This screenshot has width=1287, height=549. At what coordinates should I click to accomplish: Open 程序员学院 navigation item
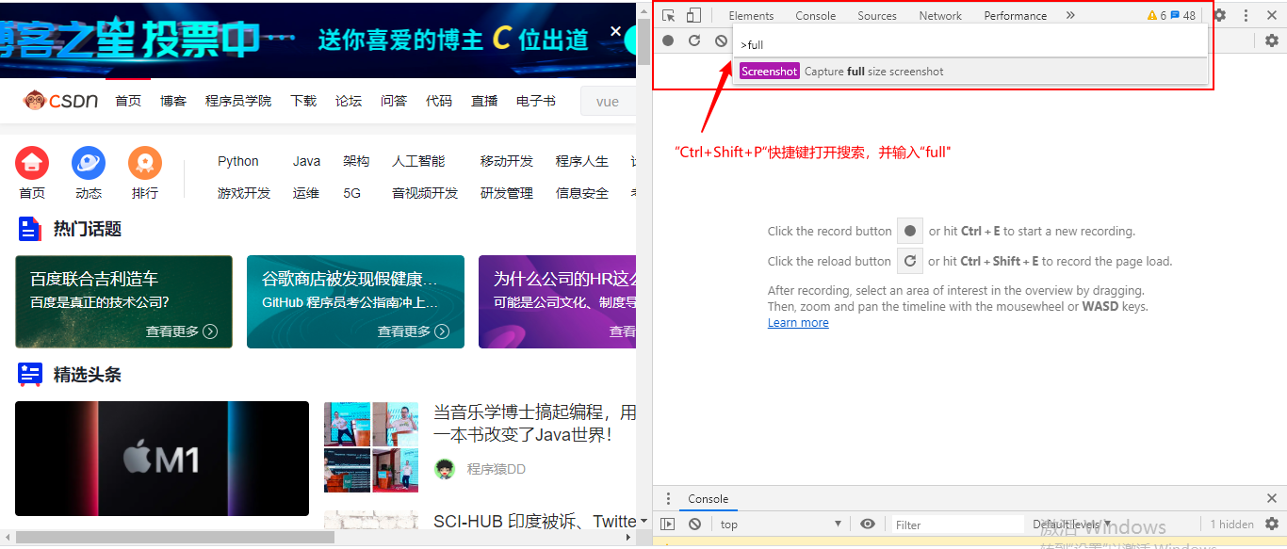(238, 101)
